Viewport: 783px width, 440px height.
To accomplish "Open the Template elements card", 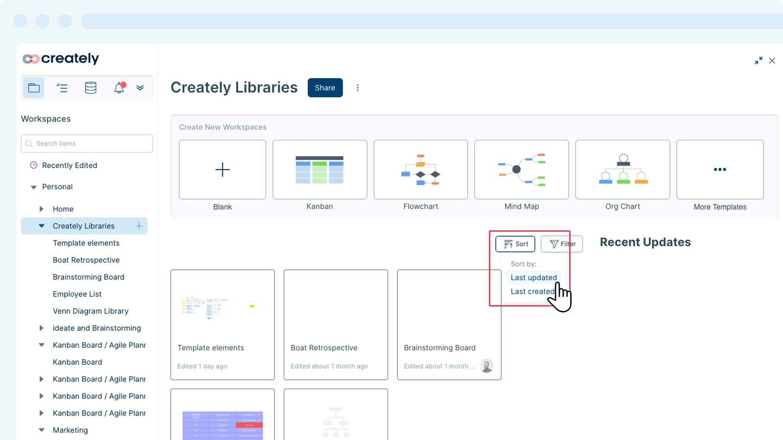I will click(223, 325).
